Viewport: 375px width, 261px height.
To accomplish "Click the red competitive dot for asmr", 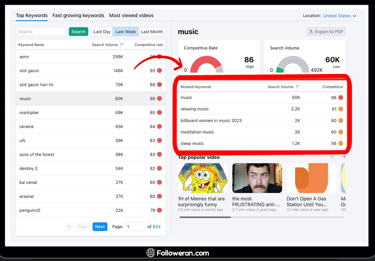I will click(x=160, y=57).
